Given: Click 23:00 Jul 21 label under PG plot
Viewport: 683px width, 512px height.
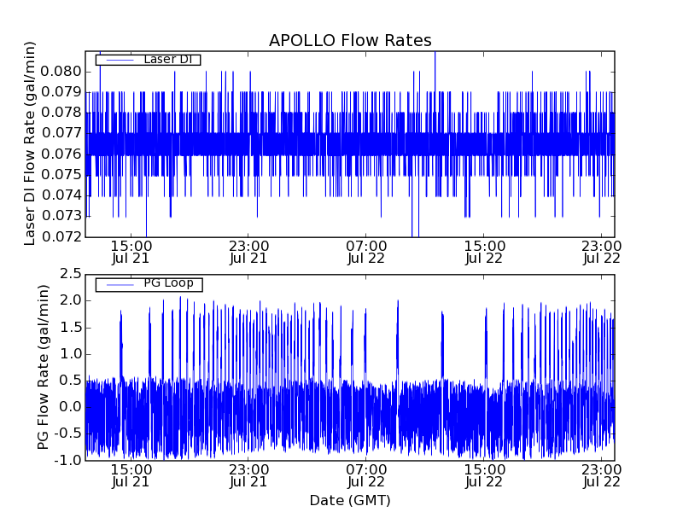Looking at the screenshot, I should [x=248, y=476].
